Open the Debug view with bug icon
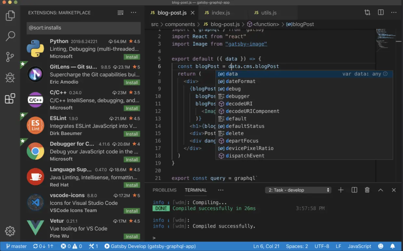Viewport: 403px width, 251px height. [x=10, y=77]
